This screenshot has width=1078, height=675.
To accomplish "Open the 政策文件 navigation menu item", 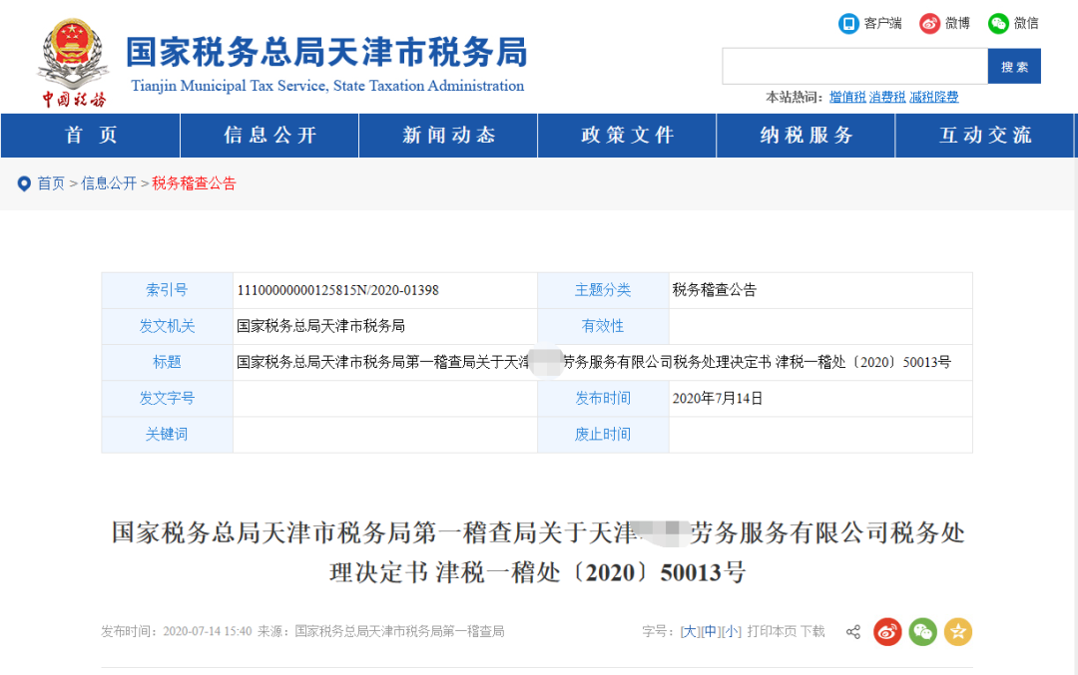I will [627, 136].
